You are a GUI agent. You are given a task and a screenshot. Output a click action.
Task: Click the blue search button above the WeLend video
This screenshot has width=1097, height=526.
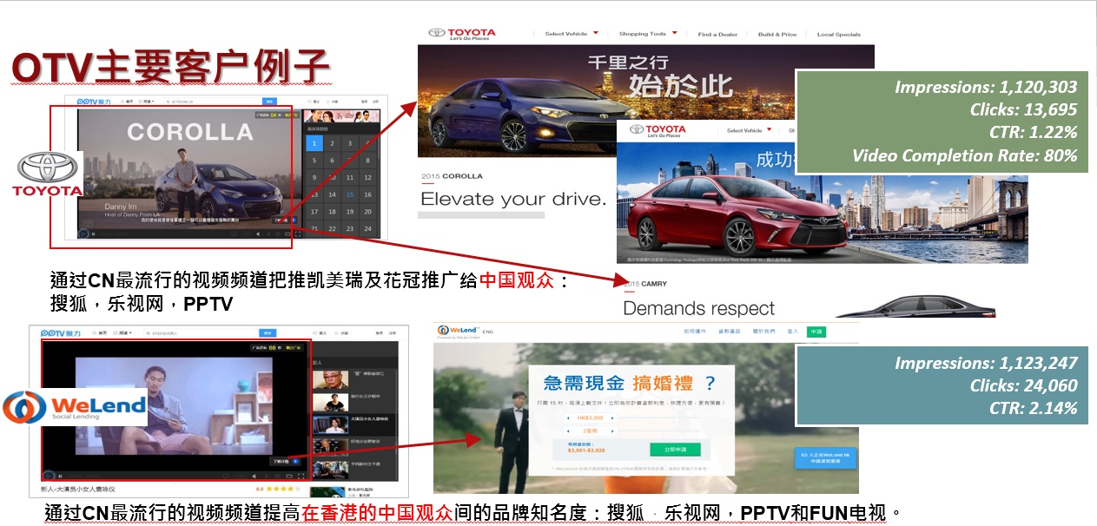(x=269, y=332)
